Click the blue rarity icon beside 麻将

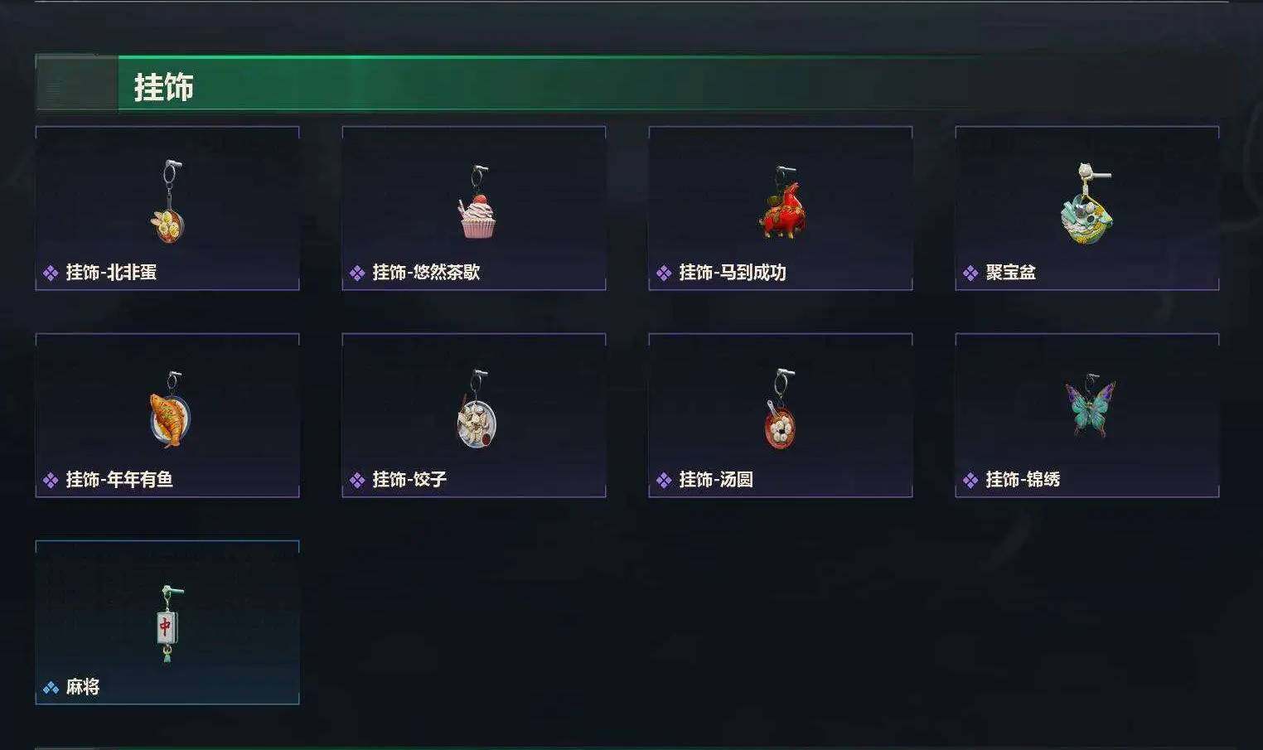(x=51, y=687)
